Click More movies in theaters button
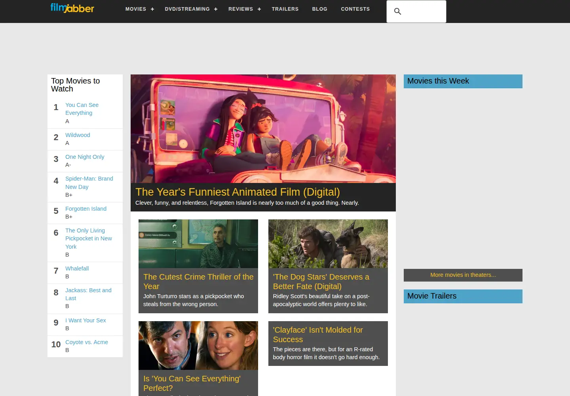570x396 pixels. tap(463, 275)
